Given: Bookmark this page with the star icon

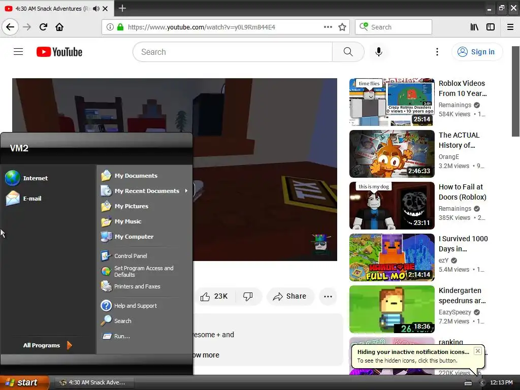Looking at the screenshot, I should (342, 27).
